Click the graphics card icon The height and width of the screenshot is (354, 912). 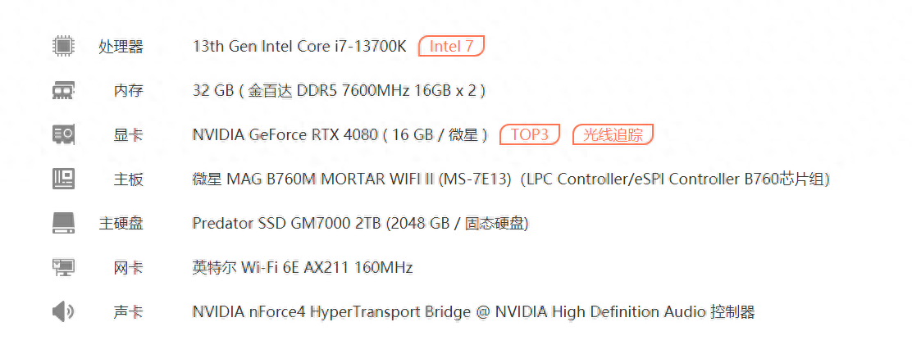(63, 135)
